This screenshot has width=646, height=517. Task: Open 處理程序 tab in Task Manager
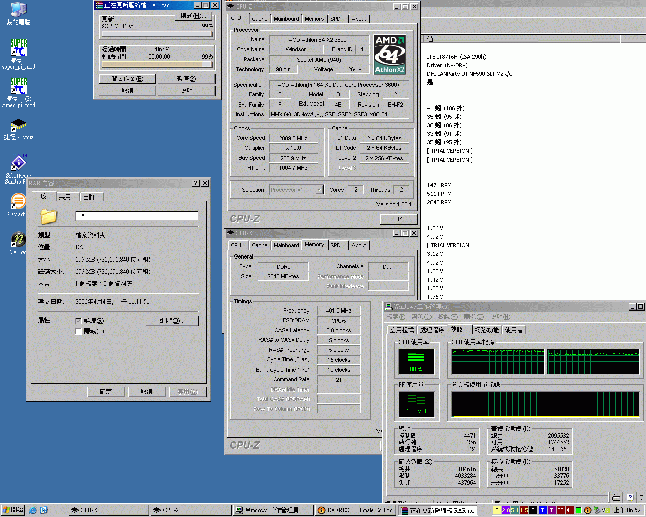point(432,330)
